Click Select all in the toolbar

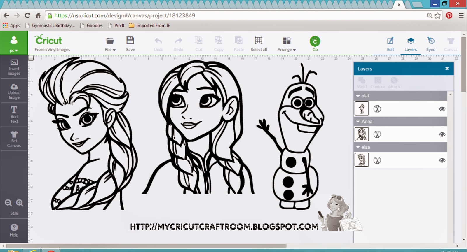[x=259, y=44]
